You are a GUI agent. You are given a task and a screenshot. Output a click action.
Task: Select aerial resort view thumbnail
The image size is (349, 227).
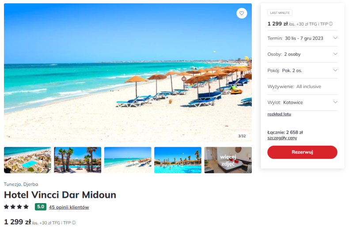27,160
